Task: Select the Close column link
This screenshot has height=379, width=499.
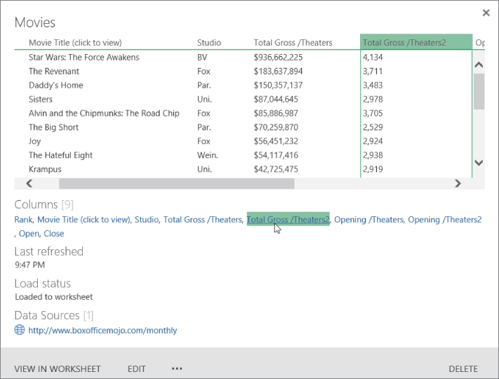Action: pos(54,234)
